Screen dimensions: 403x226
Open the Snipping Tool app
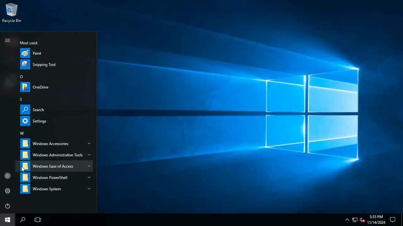pyautogui.click(x=54, y=65)
